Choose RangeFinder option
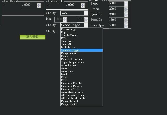This screenshot has height=115, width=167. pos(69,53)
